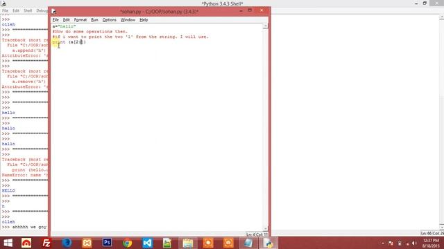Viewport: 444px width, 249px height.
Task: Open the Help menu in editor window
Action: click(x=144, y=20)
